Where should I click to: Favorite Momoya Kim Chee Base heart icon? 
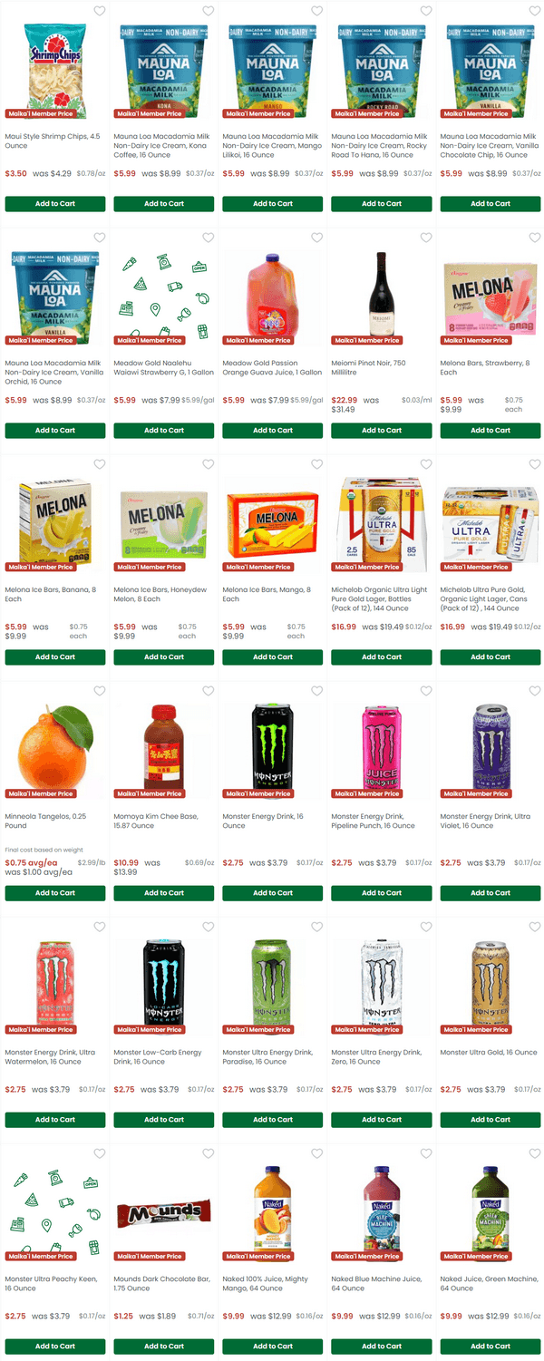click(x=209, y=691)
